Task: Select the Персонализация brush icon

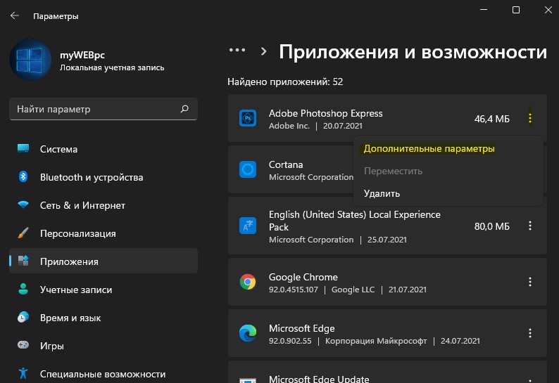Action: click(23, 233)
